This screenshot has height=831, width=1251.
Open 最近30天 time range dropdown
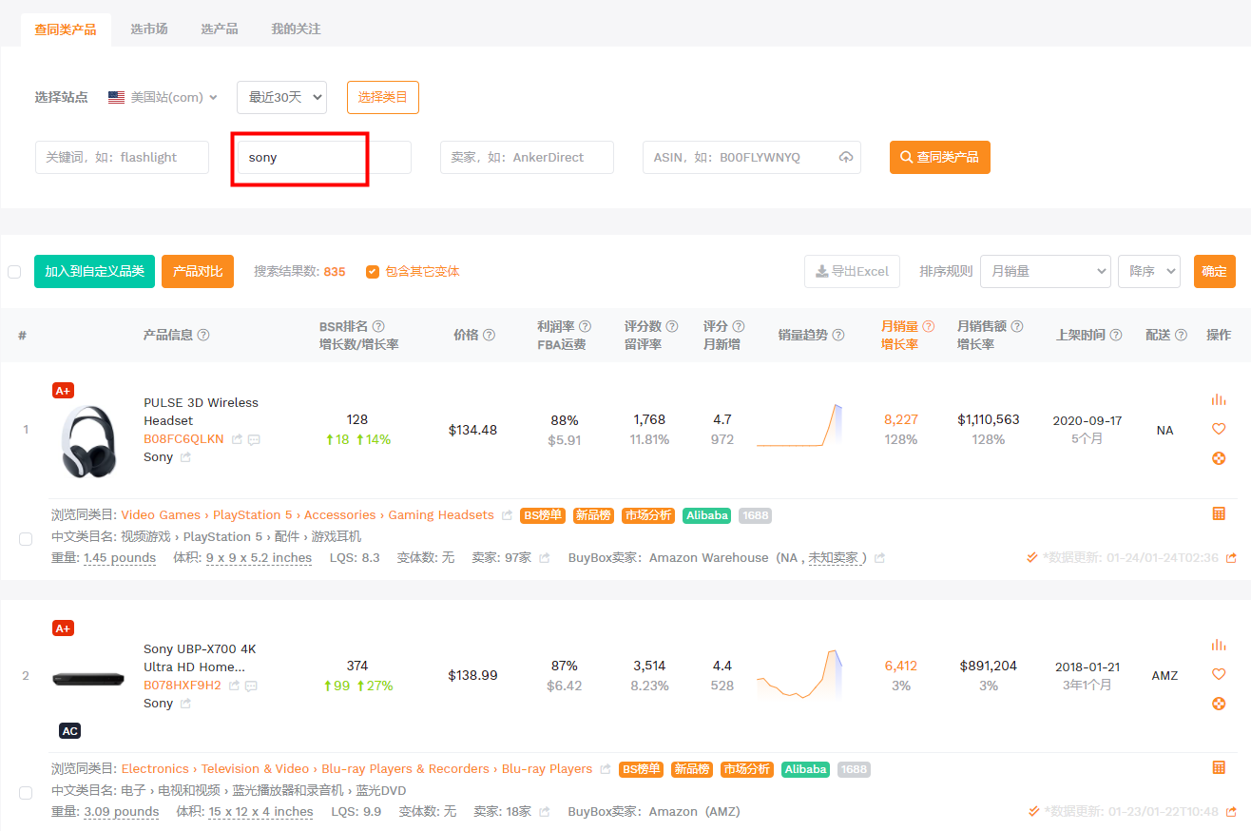click(x=281, y=97)
